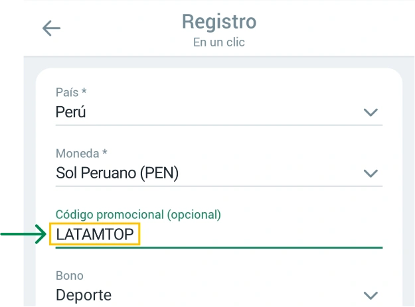The image size is (415, 307).
Task: Expand the Bono dropdown chevron
Action: pos(371,295)
